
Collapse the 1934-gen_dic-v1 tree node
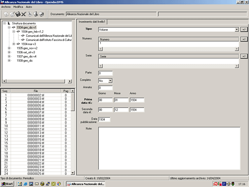point(9,27)
